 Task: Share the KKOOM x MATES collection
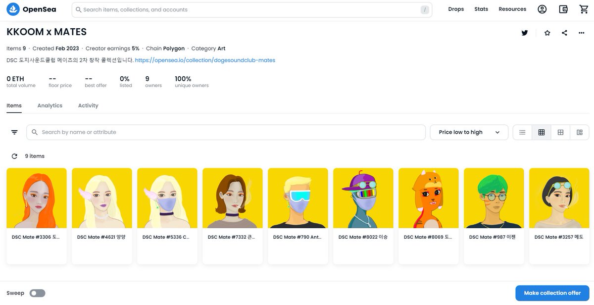(x=564, y=33)
